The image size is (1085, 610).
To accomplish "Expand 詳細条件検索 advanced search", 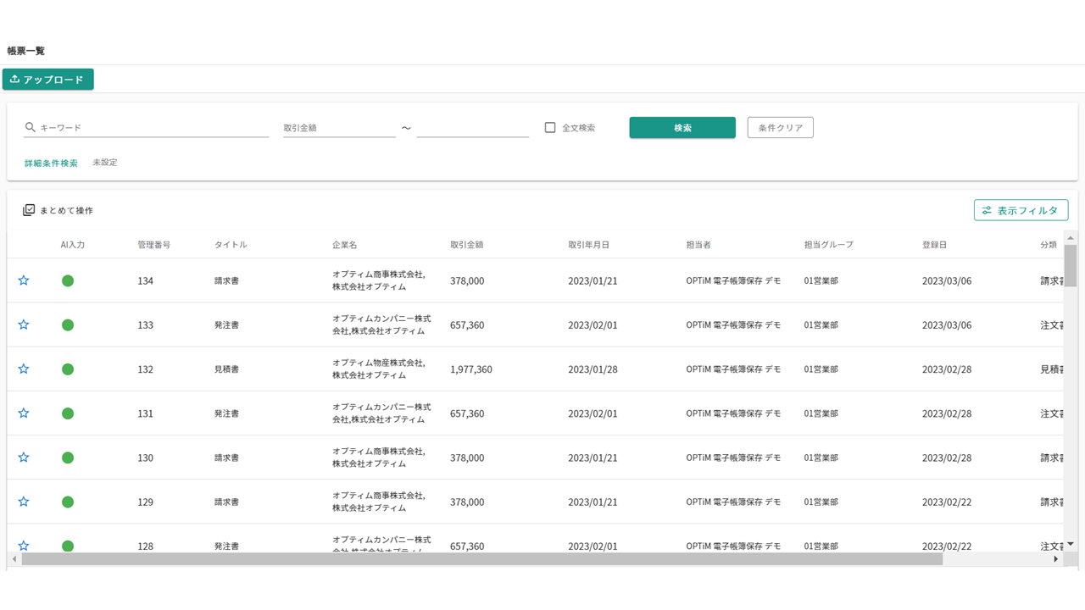I will [51, 163].
